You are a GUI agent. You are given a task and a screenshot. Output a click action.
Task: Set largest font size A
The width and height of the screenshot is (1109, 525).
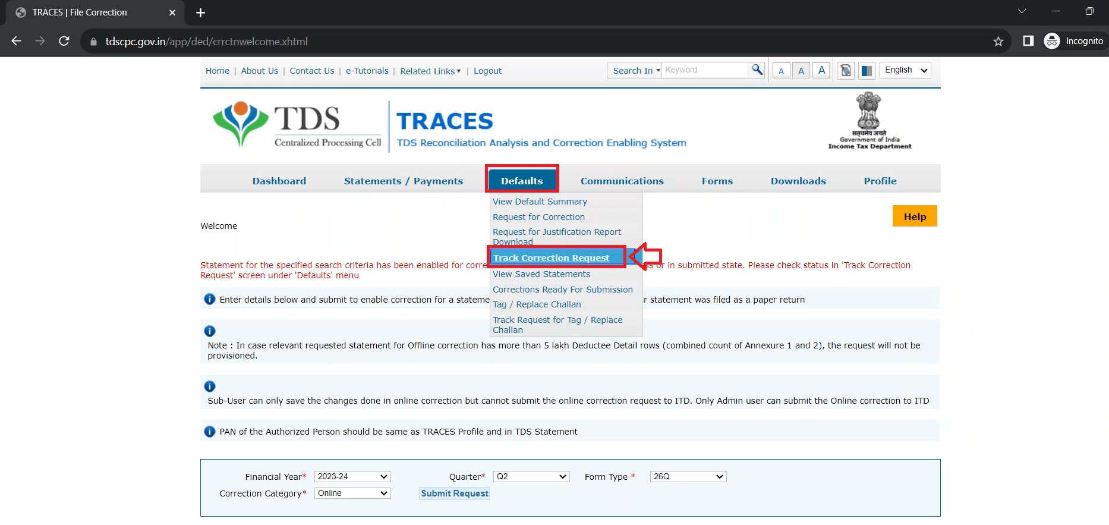click(x=821, y=70)
